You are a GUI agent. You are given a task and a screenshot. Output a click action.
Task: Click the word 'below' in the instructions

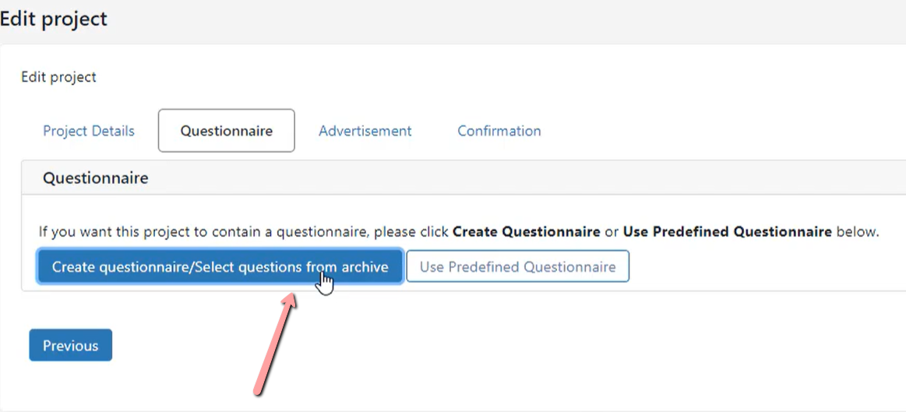point(855,232)
